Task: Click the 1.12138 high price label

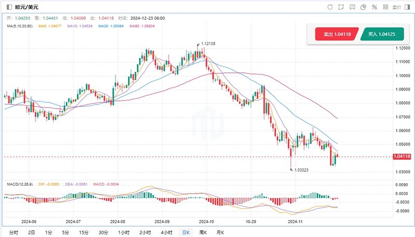Action: point(208,45)
